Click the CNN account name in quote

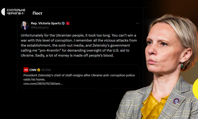click(x=33, y=70)
